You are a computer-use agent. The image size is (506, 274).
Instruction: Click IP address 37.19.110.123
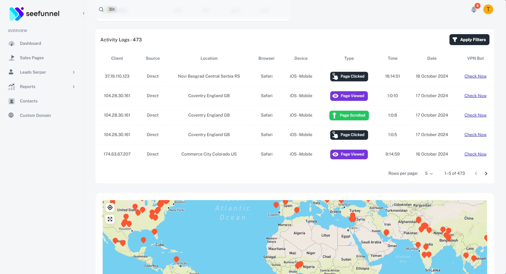[x=117, y=76]
